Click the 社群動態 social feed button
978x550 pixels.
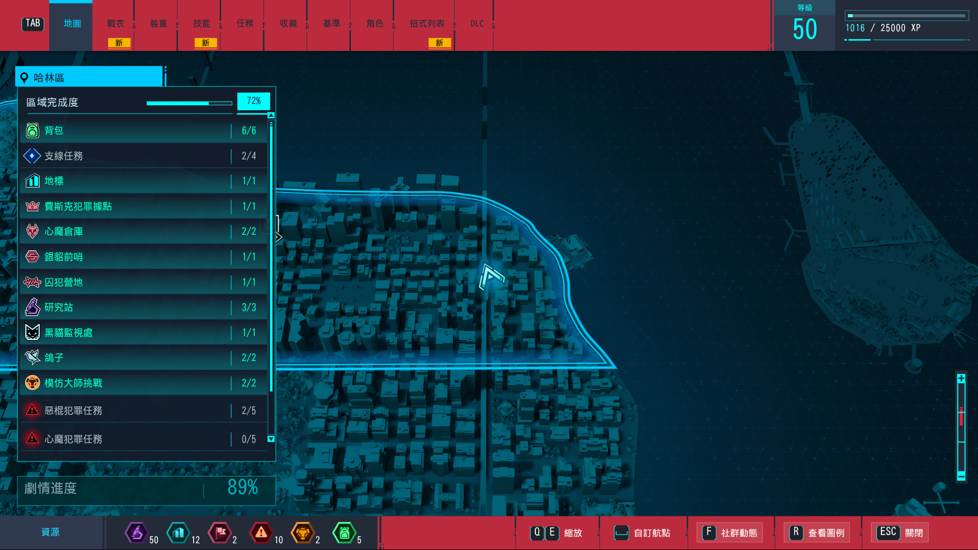coord(730,533)
